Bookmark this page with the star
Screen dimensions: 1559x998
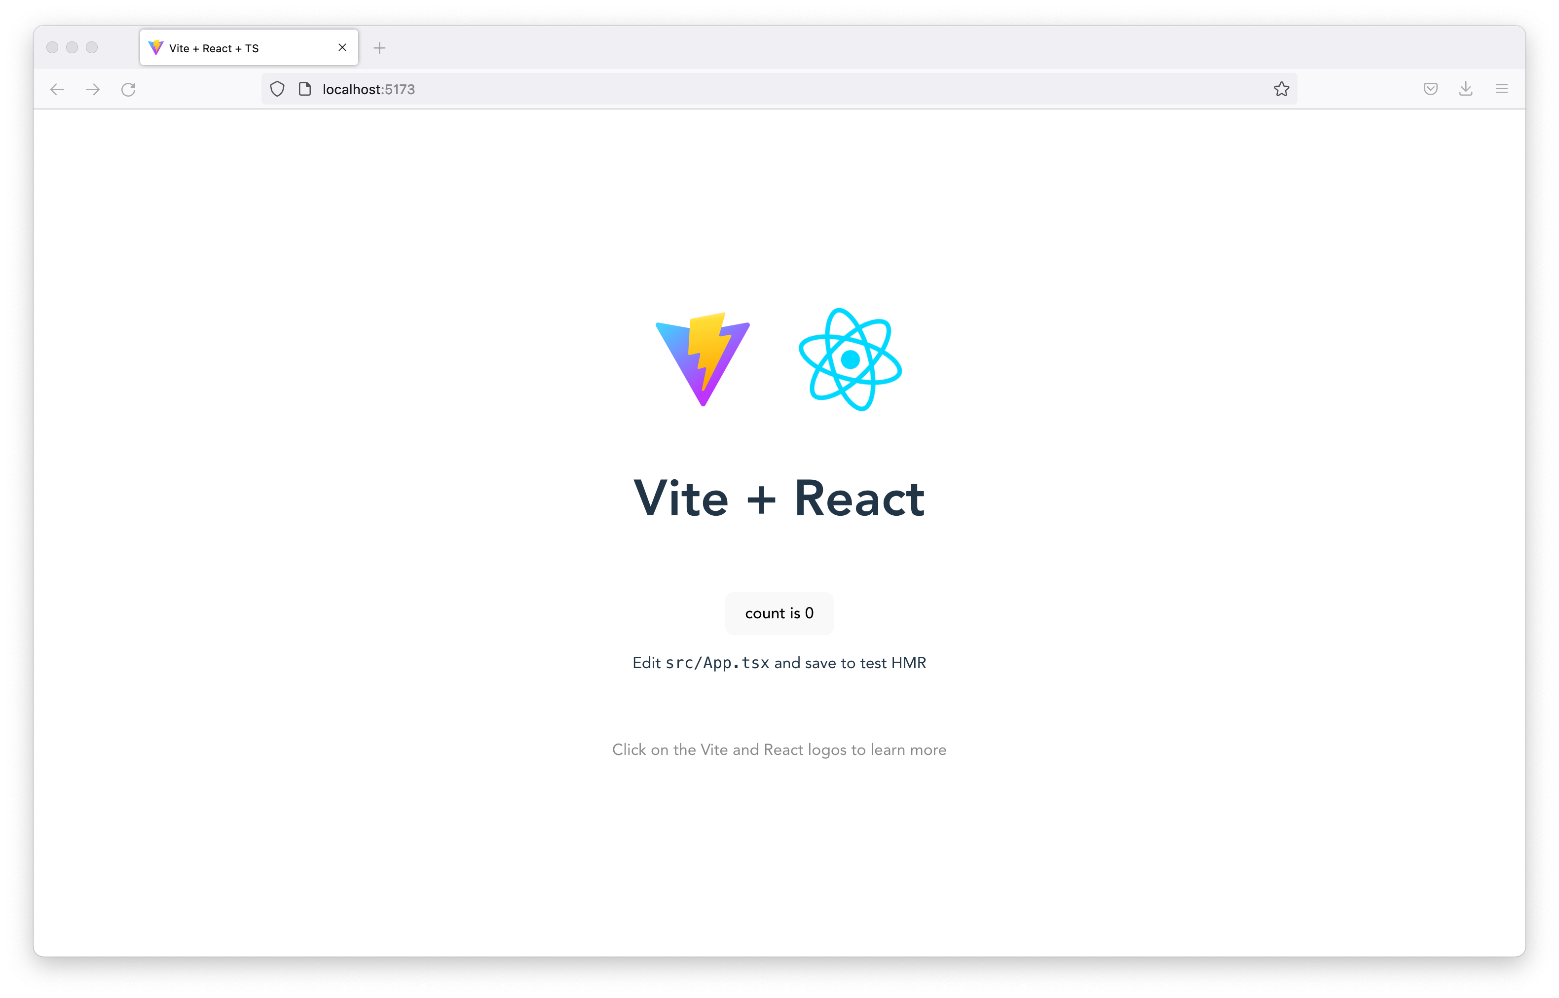click(x=1281, y=89)
